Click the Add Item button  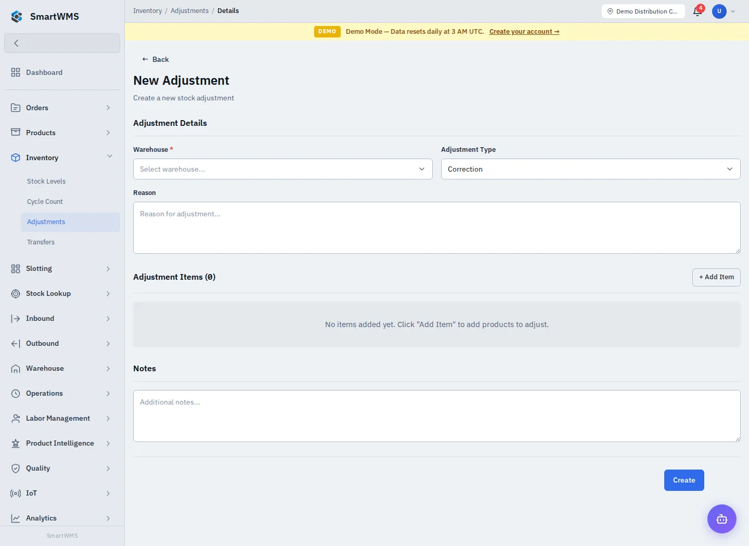point(716,277)
